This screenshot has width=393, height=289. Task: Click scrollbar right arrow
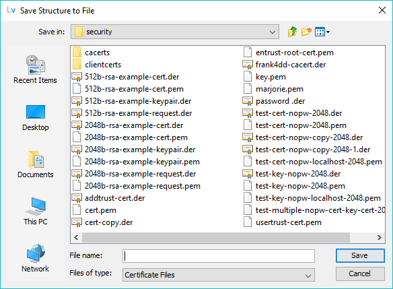pos(380,237)
